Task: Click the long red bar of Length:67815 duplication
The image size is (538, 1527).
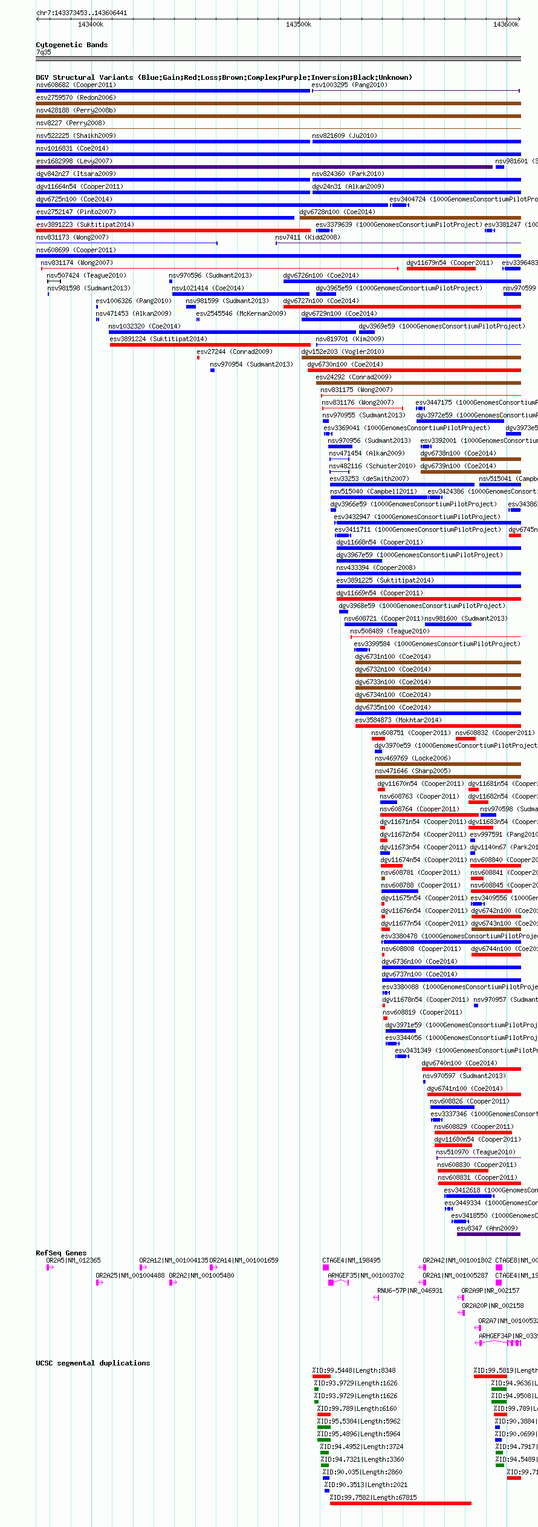Action: [400, 1503]
